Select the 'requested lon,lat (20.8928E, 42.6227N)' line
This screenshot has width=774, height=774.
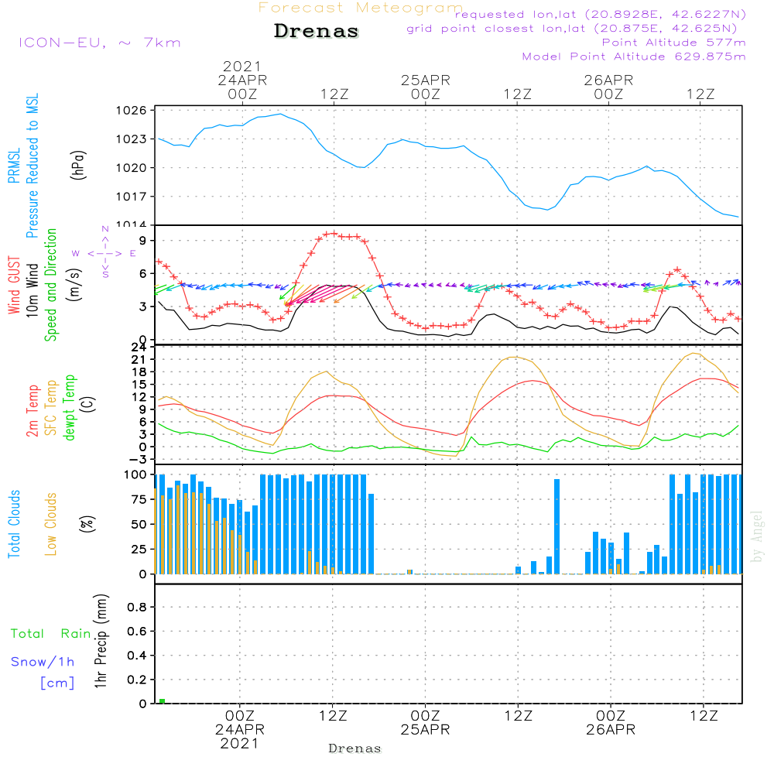[601, 15]
